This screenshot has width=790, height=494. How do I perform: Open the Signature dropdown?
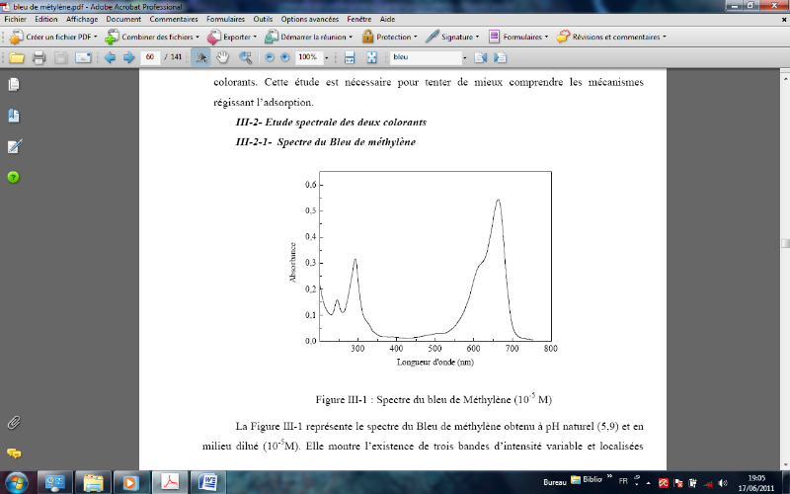[x=452, y=37]
